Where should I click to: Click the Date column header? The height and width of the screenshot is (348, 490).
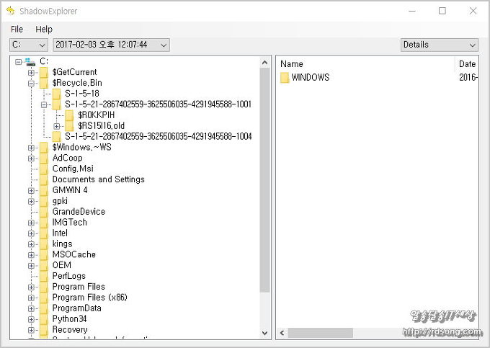click(467, 64)
